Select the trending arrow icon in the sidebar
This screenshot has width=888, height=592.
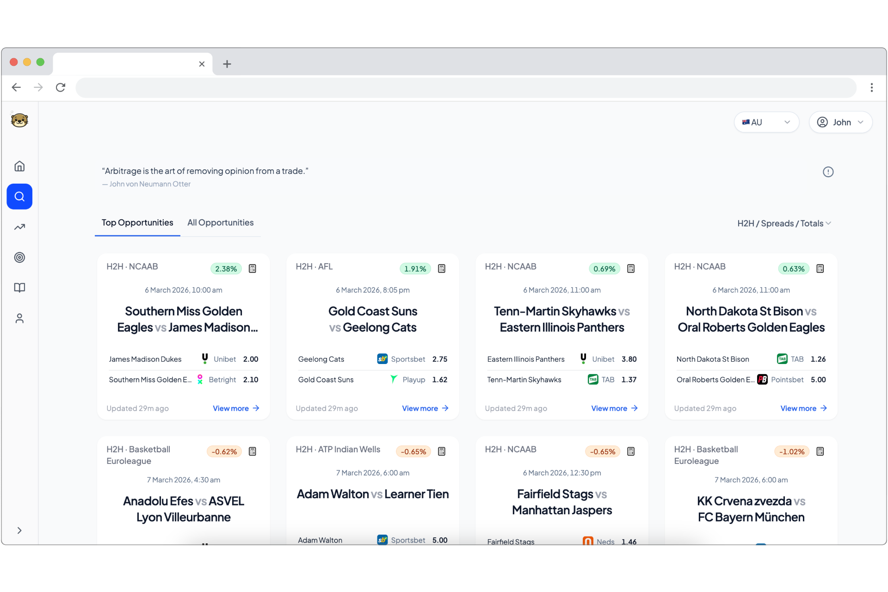pos(19,227)
